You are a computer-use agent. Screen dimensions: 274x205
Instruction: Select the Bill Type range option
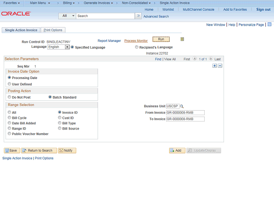[x=60, y=123]
